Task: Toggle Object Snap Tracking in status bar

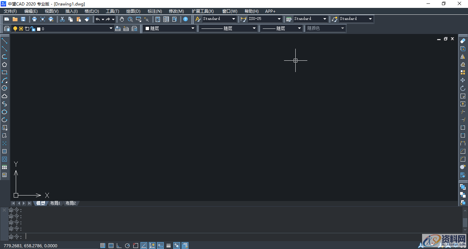Action: click(144, 246)
